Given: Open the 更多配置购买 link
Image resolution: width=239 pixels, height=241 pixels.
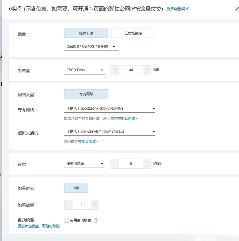Looking at the screenshot, I should tap(178, 9).
